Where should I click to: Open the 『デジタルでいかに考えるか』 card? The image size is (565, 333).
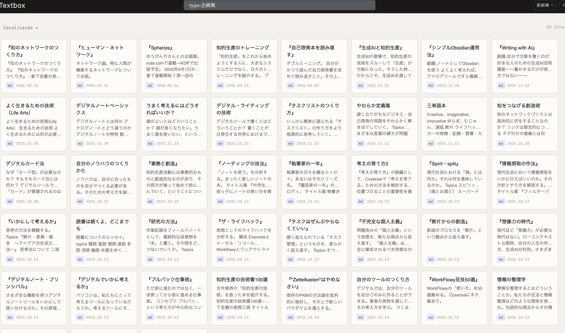pyautogui.click(x=104, y=298)
